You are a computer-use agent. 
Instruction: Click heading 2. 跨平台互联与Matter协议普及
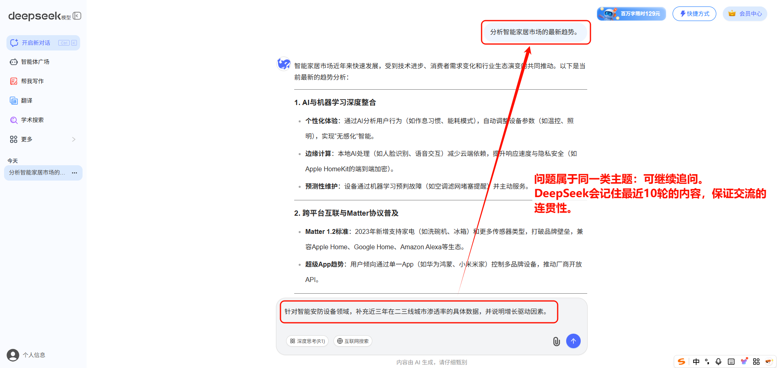coord(346,213)
